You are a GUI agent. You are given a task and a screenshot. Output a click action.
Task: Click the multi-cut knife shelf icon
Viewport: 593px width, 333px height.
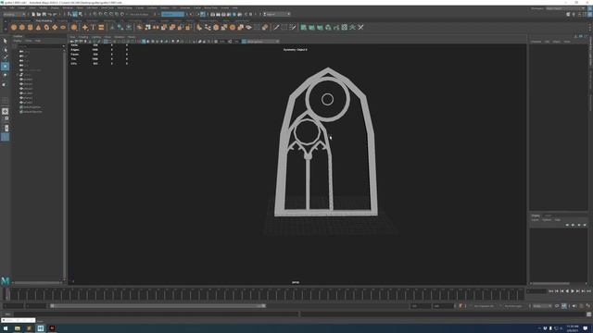[x=276, y=27]
